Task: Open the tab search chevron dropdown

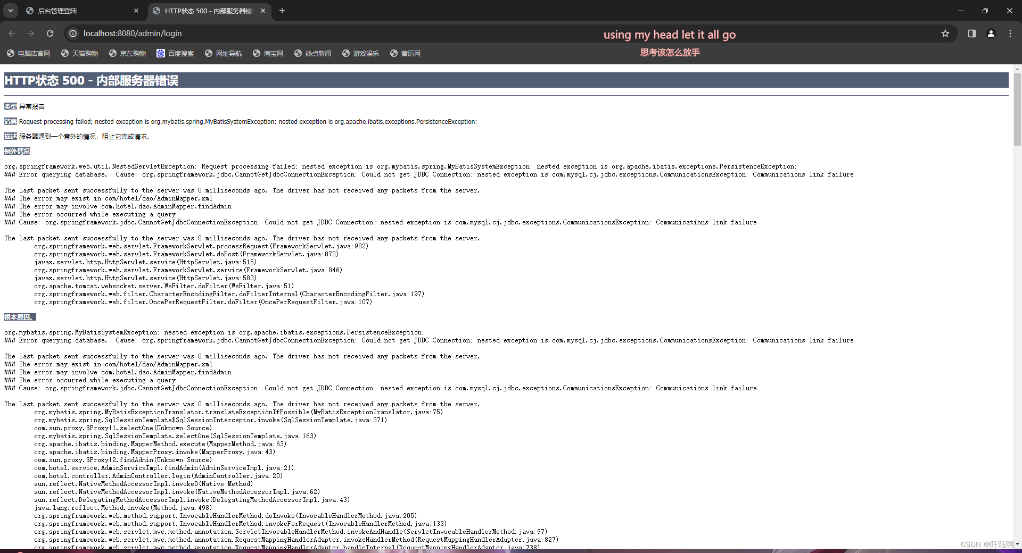Action: pyautogui.click(x=10, y=11)
